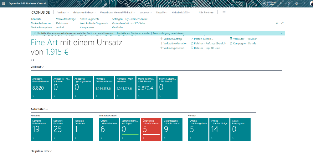Open Aufträge - Gesamtvolumen tile
This screenshot has width=313, height=154.
104,87
